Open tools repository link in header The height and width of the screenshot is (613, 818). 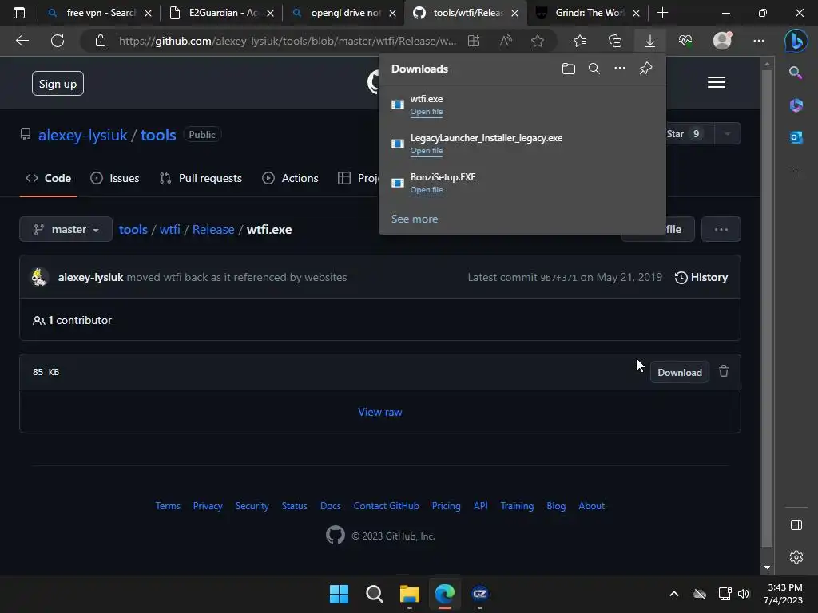[x=158, y=135]
